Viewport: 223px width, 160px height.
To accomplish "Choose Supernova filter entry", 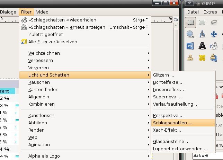I will point(167,97).
